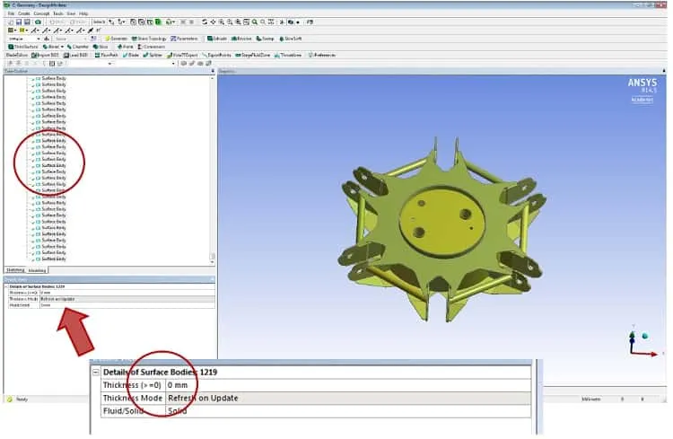Click the Generate button
Image resolution: width=673 pixels, height=439 pixels.
click(x=117, y=39)
